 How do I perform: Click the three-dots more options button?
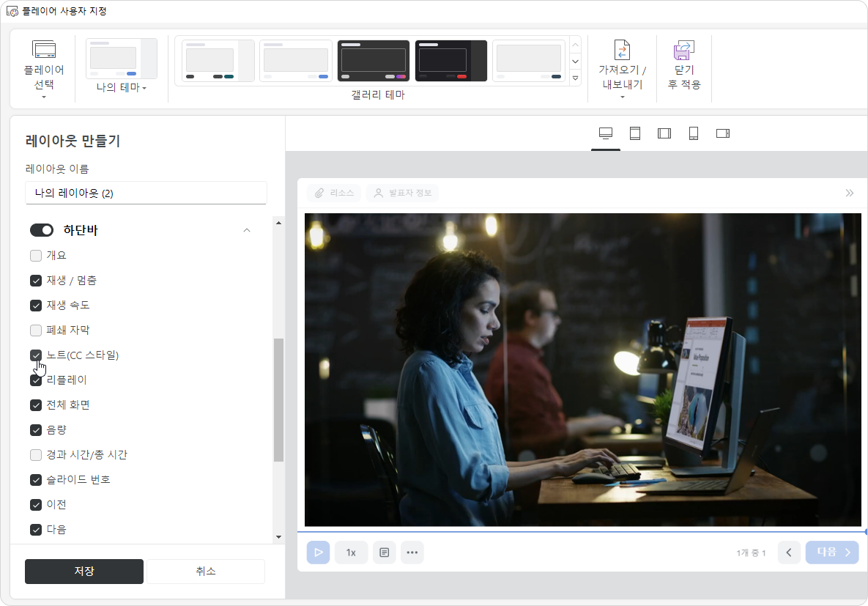(x=412, y=553)
